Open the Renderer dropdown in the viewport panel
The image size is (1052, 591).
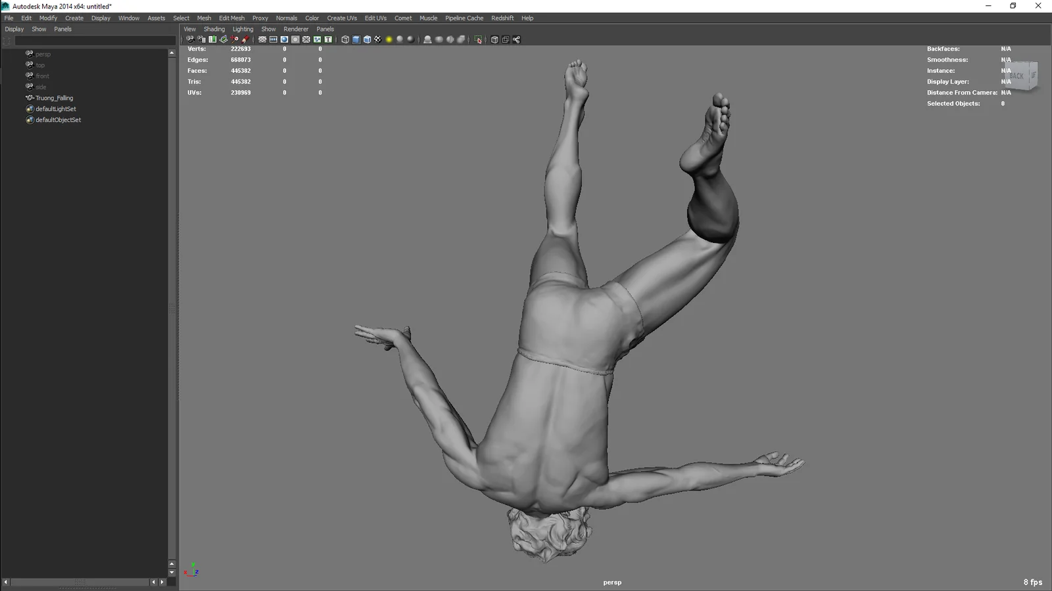tap(296, 29)
